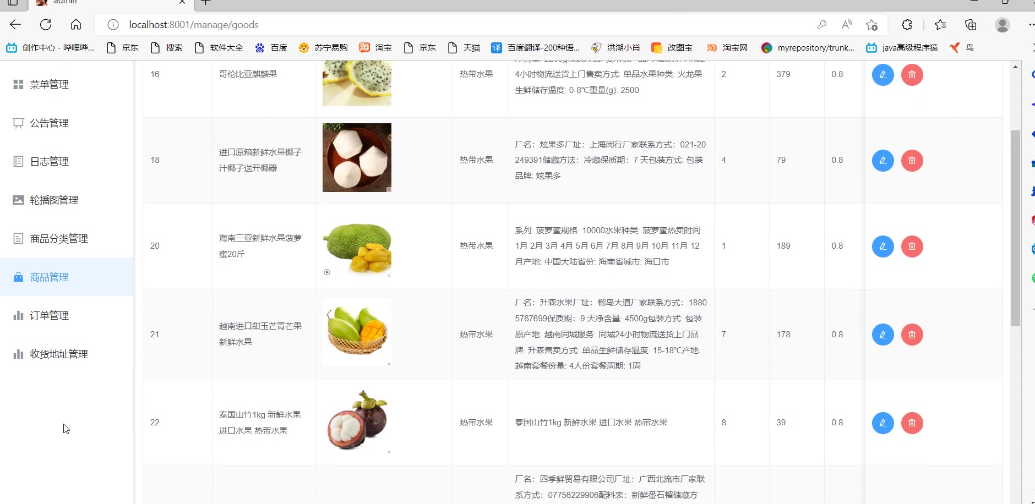Open 百度 bookmark

(271, 48)
